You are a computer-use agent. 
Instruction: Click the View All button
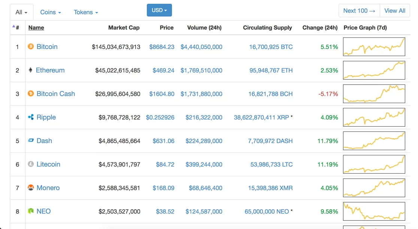coord(394,10)
